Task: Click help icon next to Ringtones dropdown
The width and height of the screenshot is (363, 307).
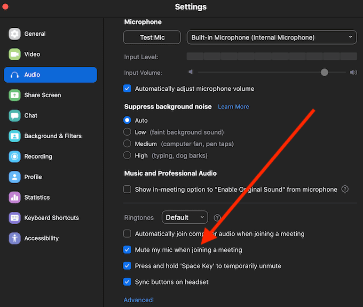Action: pyautogui.click(x=217, y=218)
